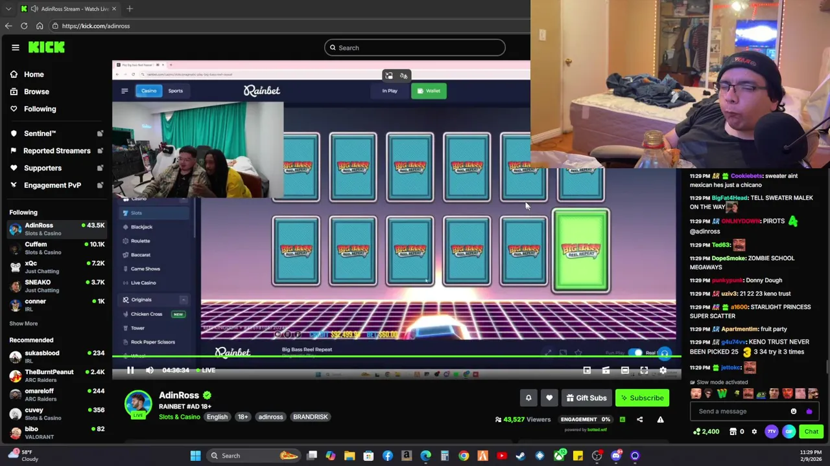The width and height of the screenshot is (830, 466).
Task: Click Send a message chat field
Action: point(739,412)
